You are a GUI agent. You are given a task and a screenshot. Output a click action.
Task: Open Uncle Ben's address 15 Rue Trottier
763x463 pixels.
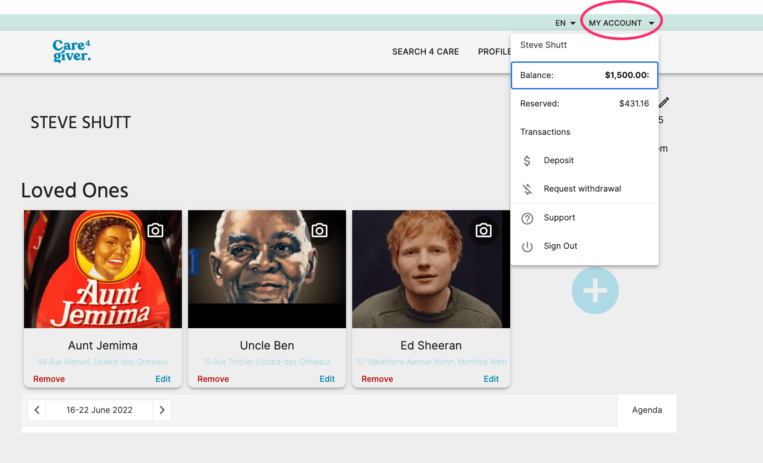(x=267, y=362)
